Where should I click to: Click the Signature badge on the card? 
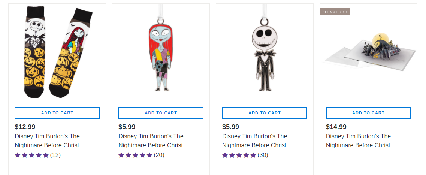pyautogui.click(x=335, y=12)
